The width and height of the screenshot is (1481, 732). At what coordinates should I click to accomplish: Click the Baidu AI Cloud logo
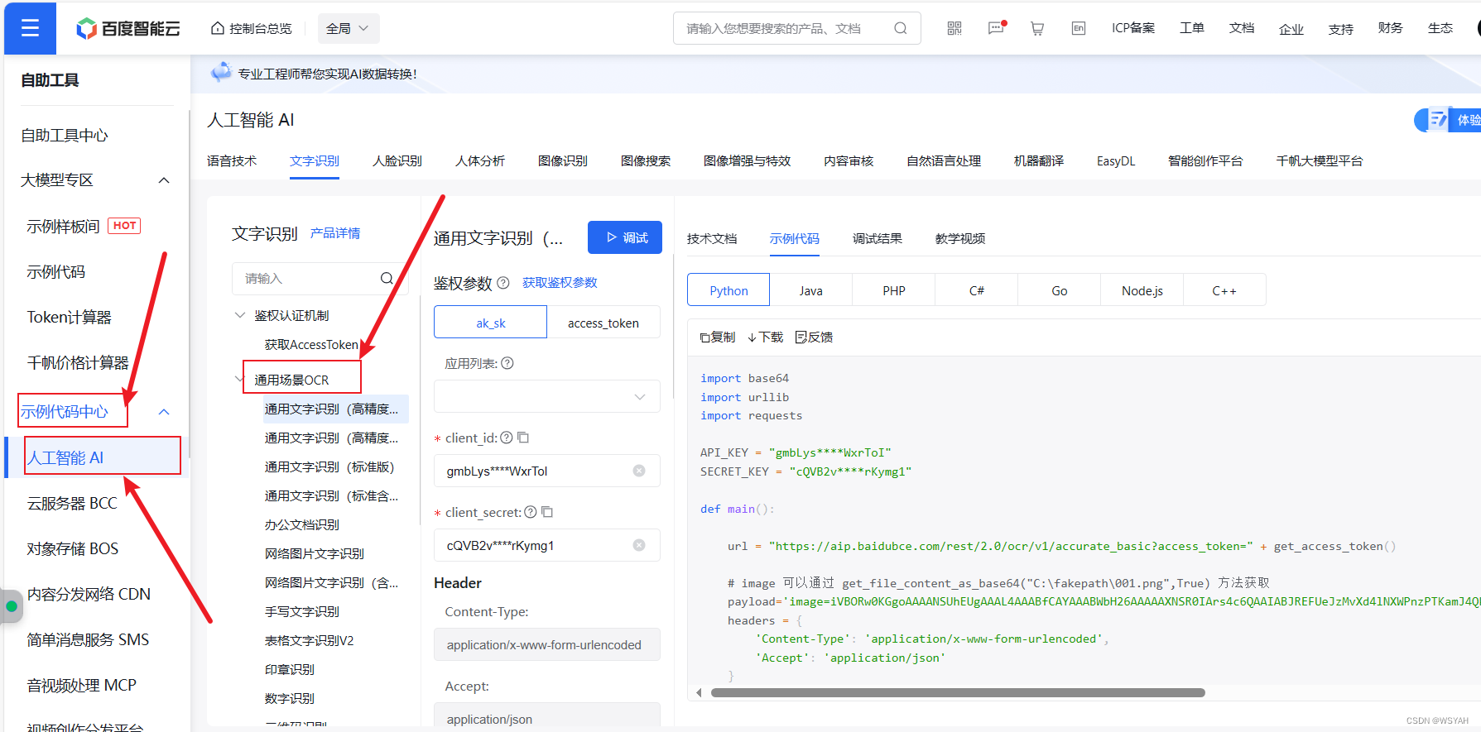[x=128, y=28]
